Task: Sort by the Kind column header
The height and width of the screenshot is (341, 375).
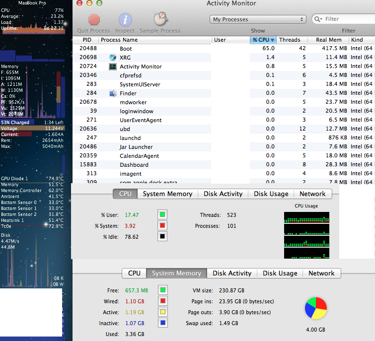Action: pyautogui.click(x=362, y=40)
